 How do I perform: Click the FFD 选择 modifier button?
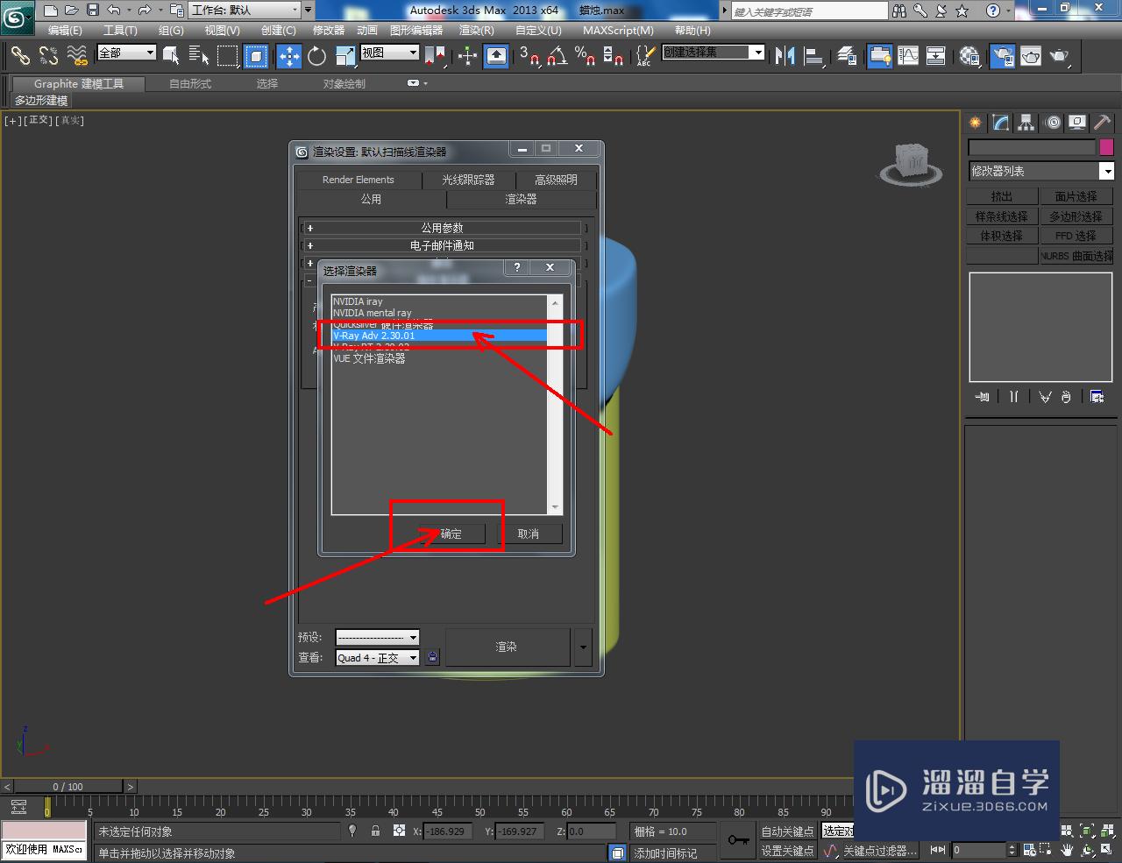pyautogui.click(x=1076, y=236)
